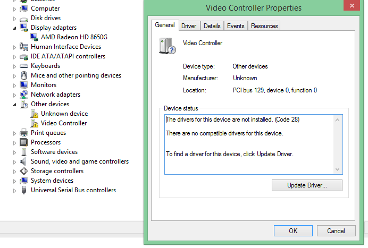Image resolution: width=368 pixels, height=248 pixels.
Task: Collapse the Display adapters category
Action: 15,28
